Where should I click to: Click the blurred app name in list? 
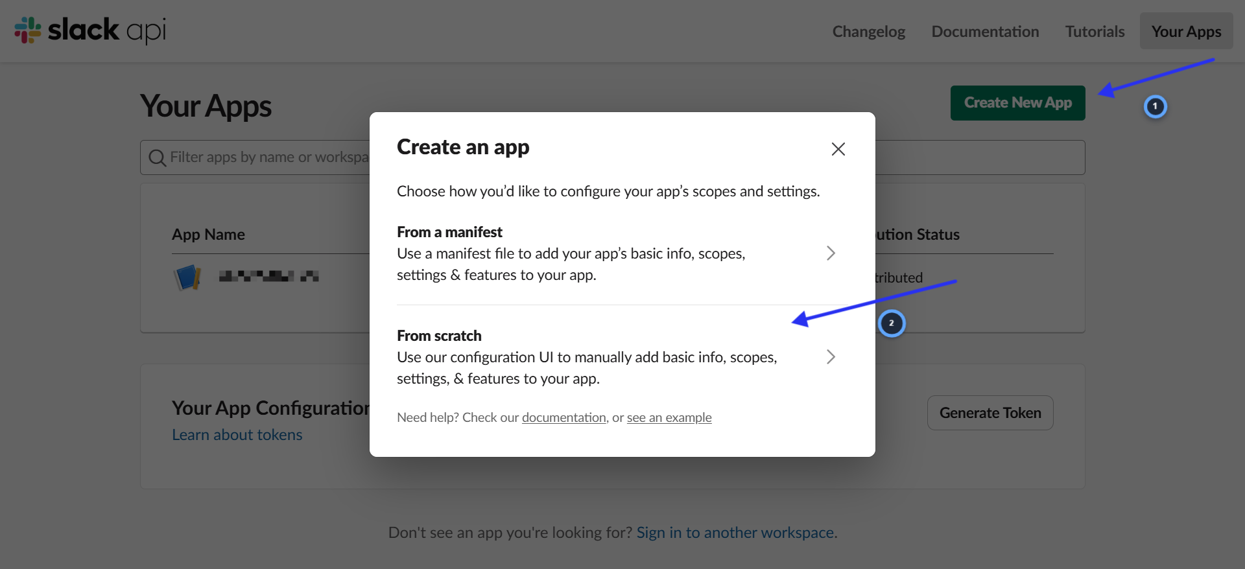(268, 277)
